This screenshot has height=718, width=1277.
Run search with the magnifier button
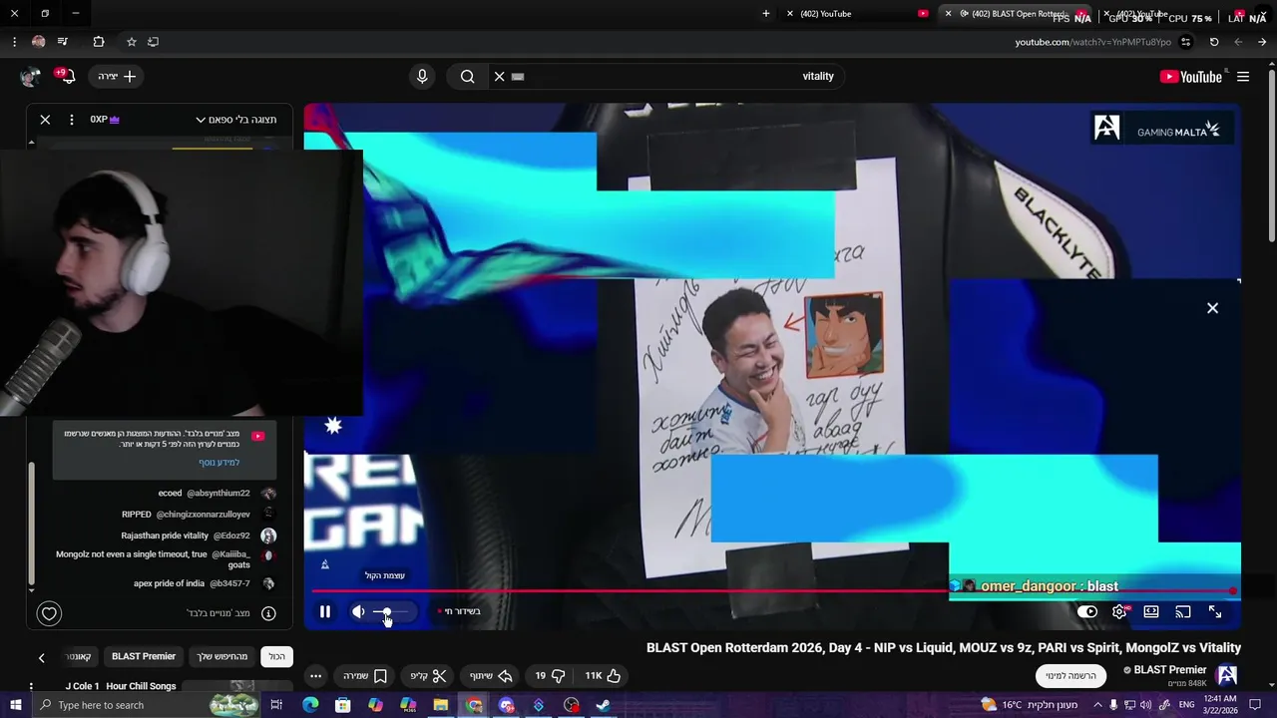click(467, 77)
